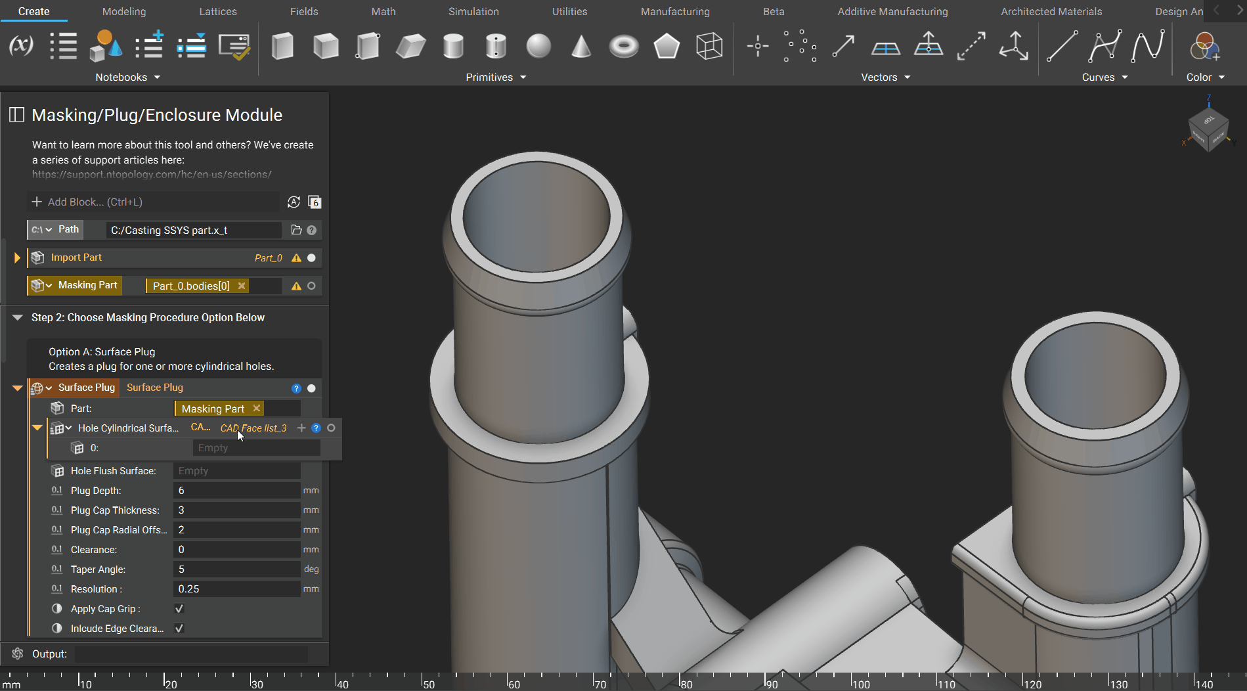Open the nTopology support articles link
Viewport: 1247px width, 691px height.
[x=152, y=175]
